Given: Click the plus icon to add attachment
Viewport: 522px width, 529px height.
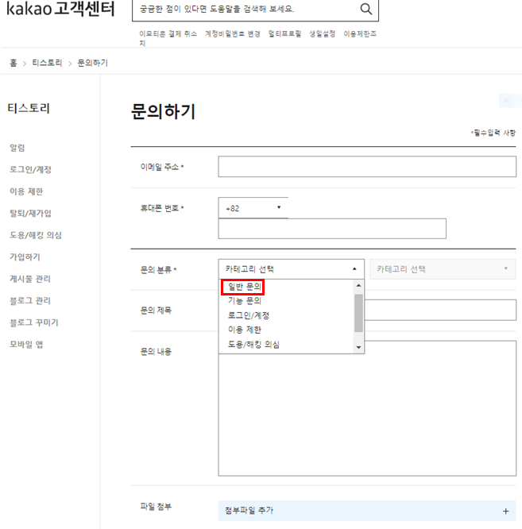Looking at the screenshot, I should pyautogui.click(x=506, y=511).
